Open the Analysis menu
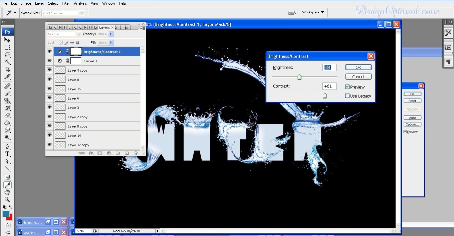Viewport: 454px width, 236px height. click(x=80, y=3)
